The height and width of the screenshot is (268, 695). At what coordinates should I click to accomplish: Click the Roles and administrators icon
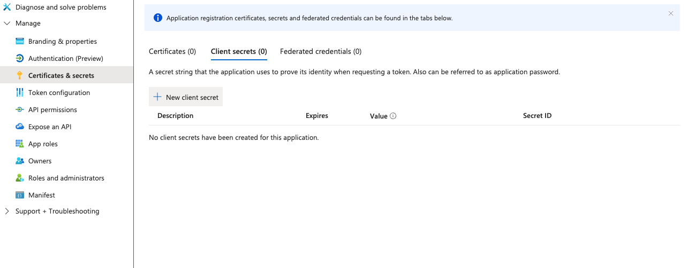(x=20, y=178)
